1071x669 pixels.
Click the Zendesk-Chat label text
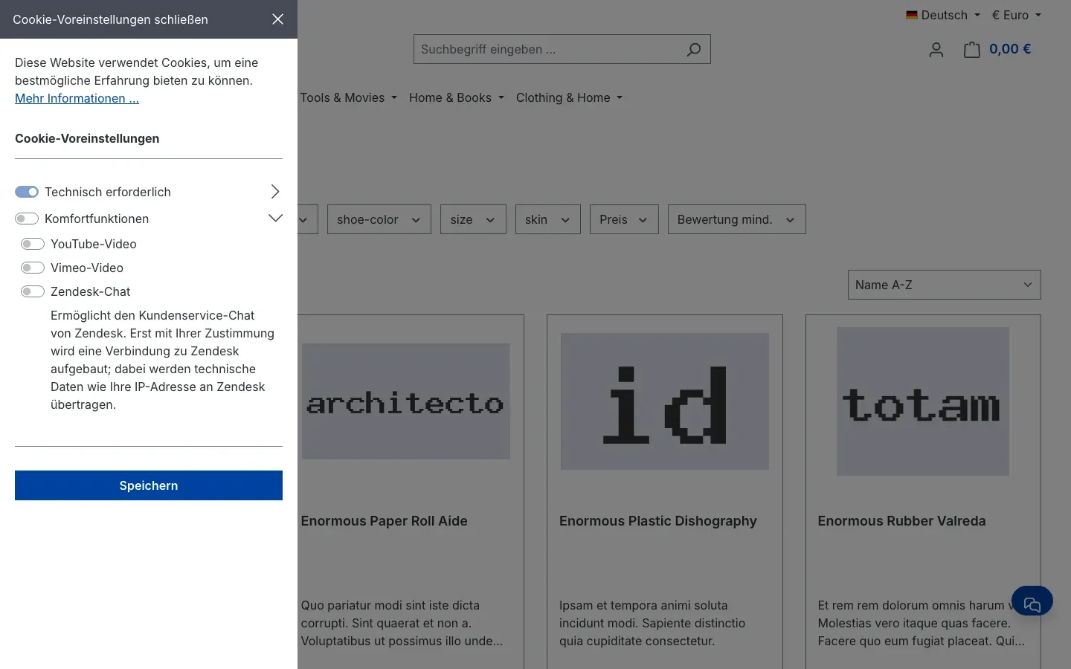point(90,291)
